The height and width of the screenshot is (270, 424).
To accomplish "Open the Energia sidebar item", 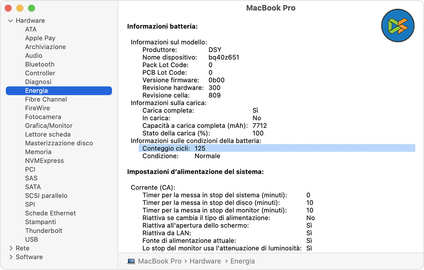I will tap(37, 91).
